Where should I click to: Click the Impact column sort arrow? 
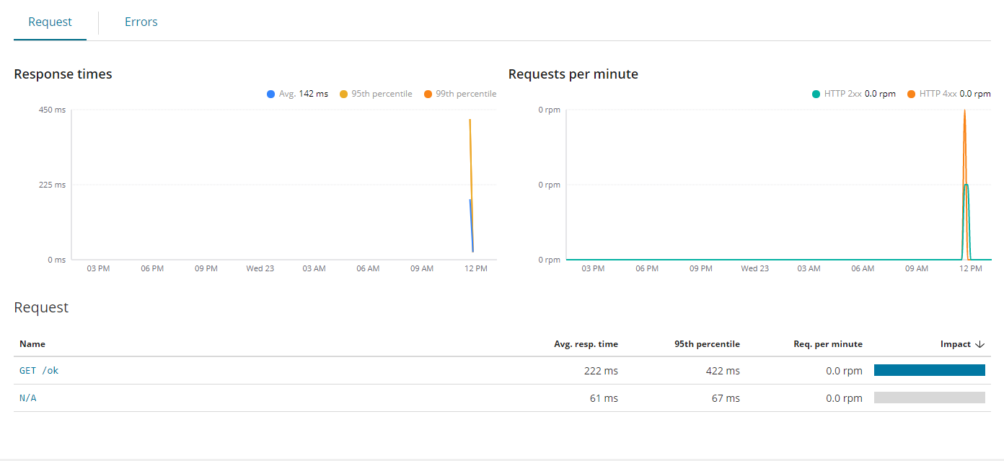tap(981, 344)
